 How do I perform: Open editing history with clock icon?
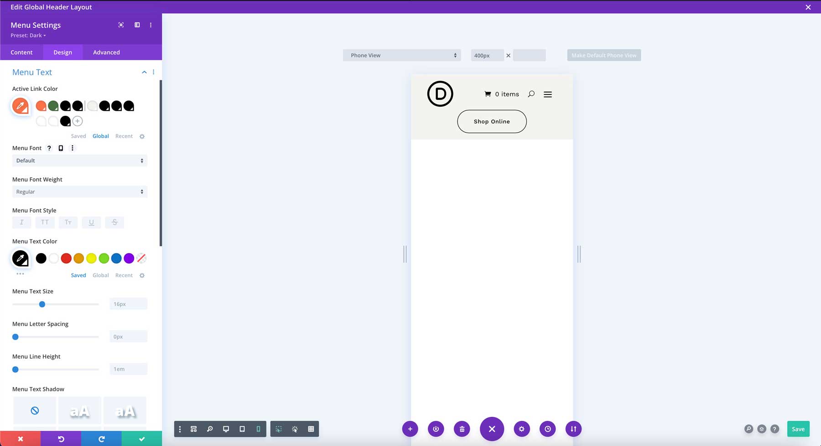[547, 429]
